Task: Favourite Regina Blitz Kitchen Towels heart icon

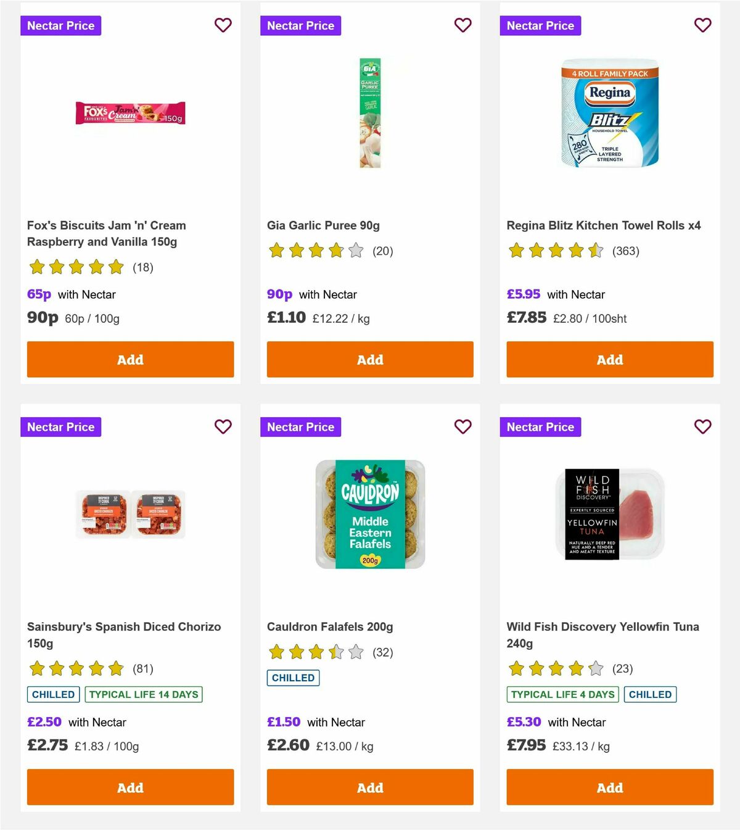Action: [x=702, y=25]
